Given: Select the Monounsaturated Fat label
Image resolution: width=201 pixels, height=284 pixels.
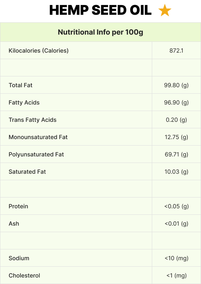Looking at the screenshot, I should 38,137.
